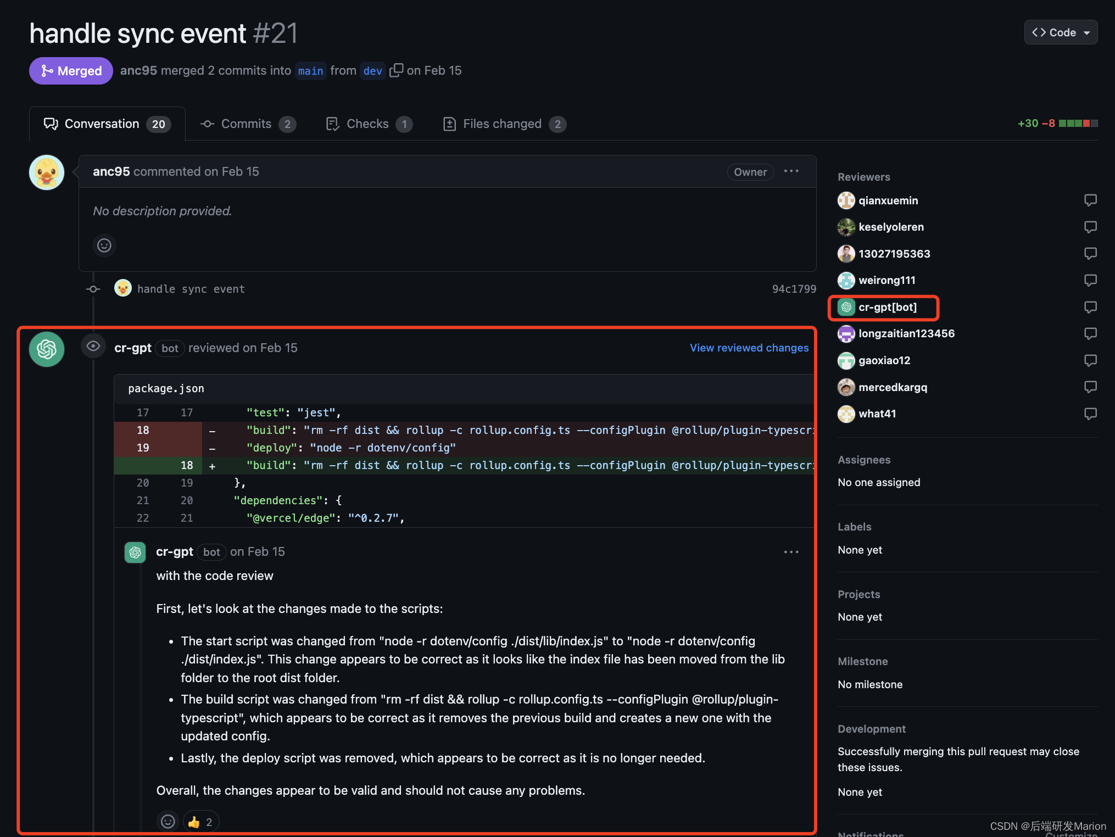1115x837 pixels.
Task: Click the eye review icon beside cr-gpt
Action: pyautogui.click(x=93, y=346)
